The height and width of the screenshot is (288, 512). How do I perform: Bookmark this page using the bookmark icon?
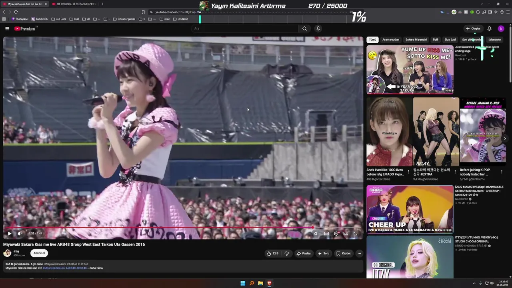(x=143, y=12)
